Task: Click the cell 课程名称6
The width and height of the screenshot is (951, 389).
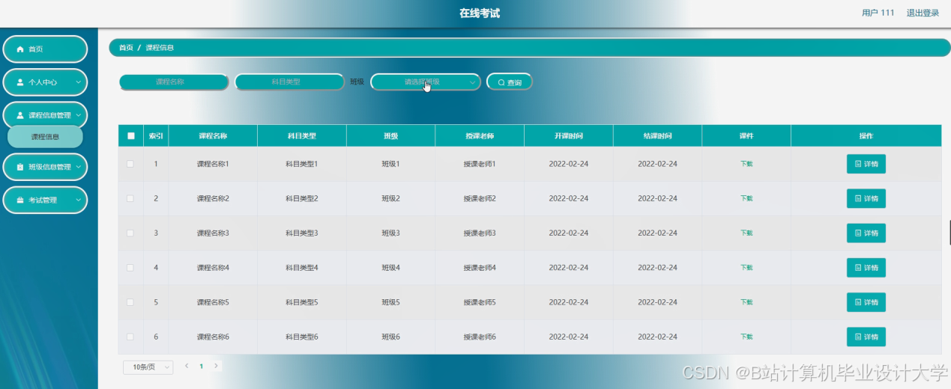Action: click(213, 337)
